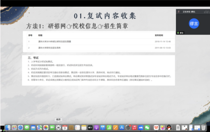
Task: Click the date "2011-09-13 13:03"
Action: (x=163, y=48)
